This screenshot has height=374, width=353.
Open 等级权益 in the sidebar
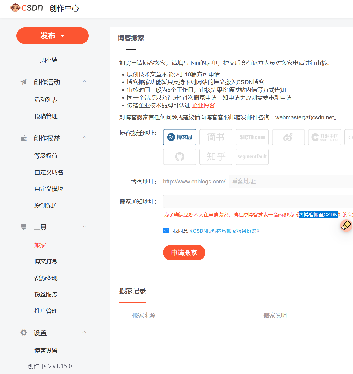(x=46, y=156)
